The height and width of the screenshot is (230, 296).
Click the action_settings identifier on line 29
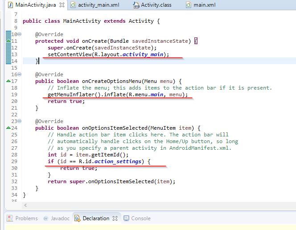tap(118, 161)
